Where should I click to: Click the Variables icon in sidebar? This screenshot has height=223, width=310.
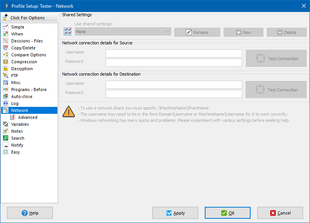tap(5, 124)
